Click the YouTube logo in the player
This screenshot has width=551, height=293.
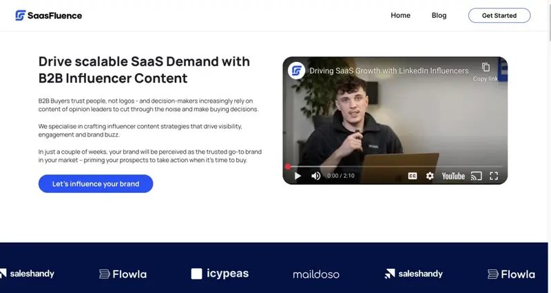point(453,176)
